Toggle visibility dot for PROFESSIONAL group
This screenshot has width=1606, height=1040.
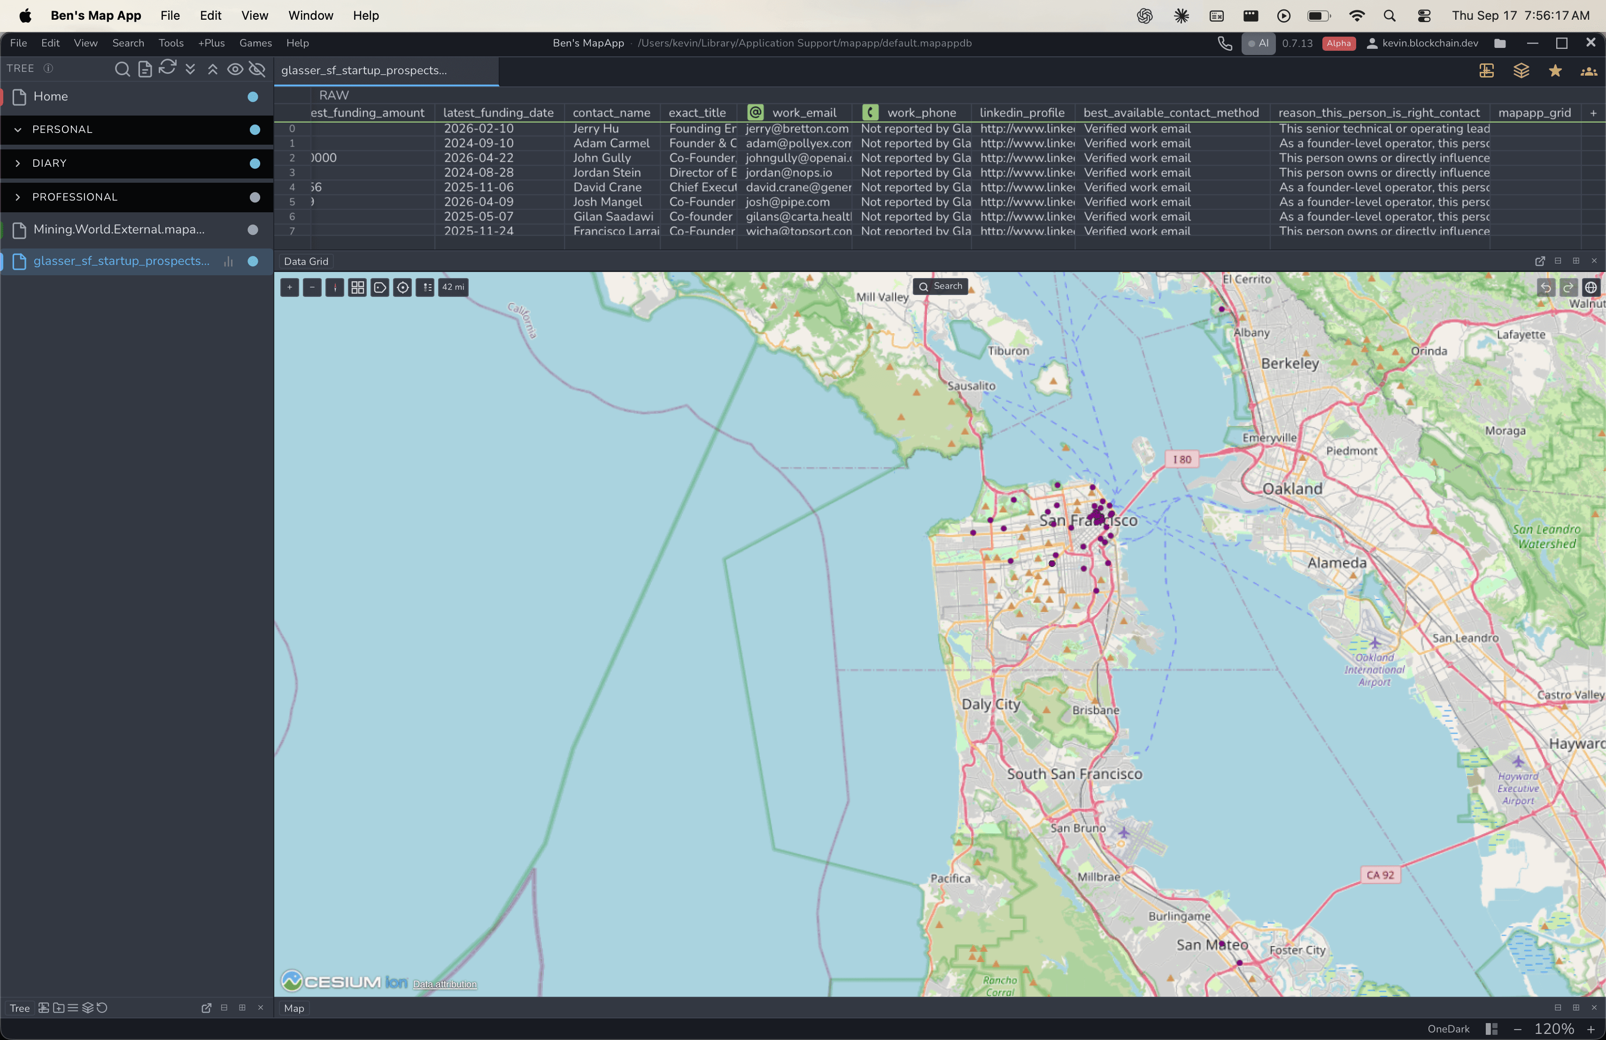click(255, 197)
